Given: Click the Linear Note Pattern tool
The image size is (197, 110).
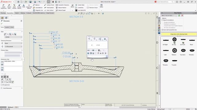Looking at the screenshot, I should pos(29,6).
